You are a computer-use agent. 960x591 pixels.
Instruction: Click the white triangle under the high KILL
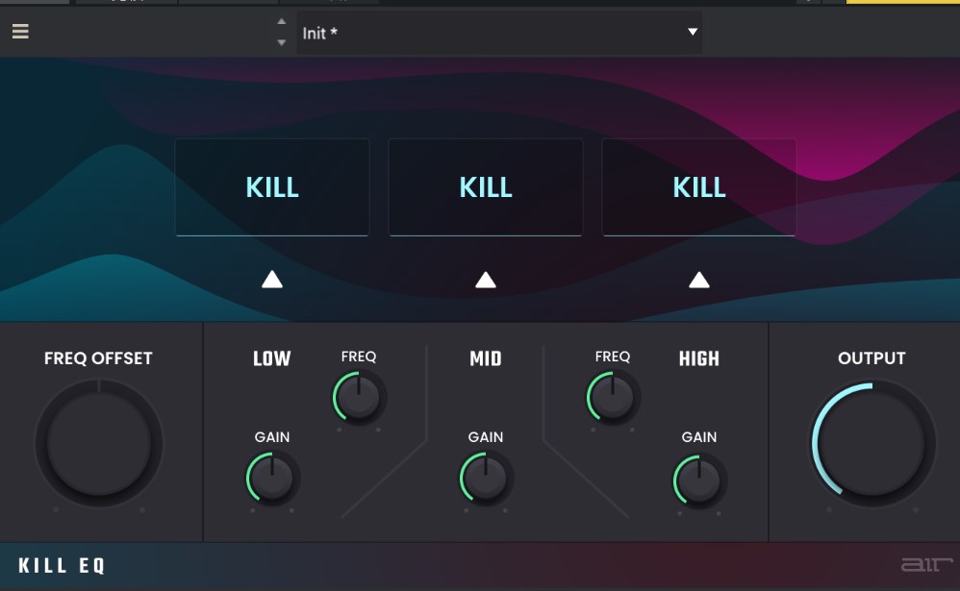[699, 280]
